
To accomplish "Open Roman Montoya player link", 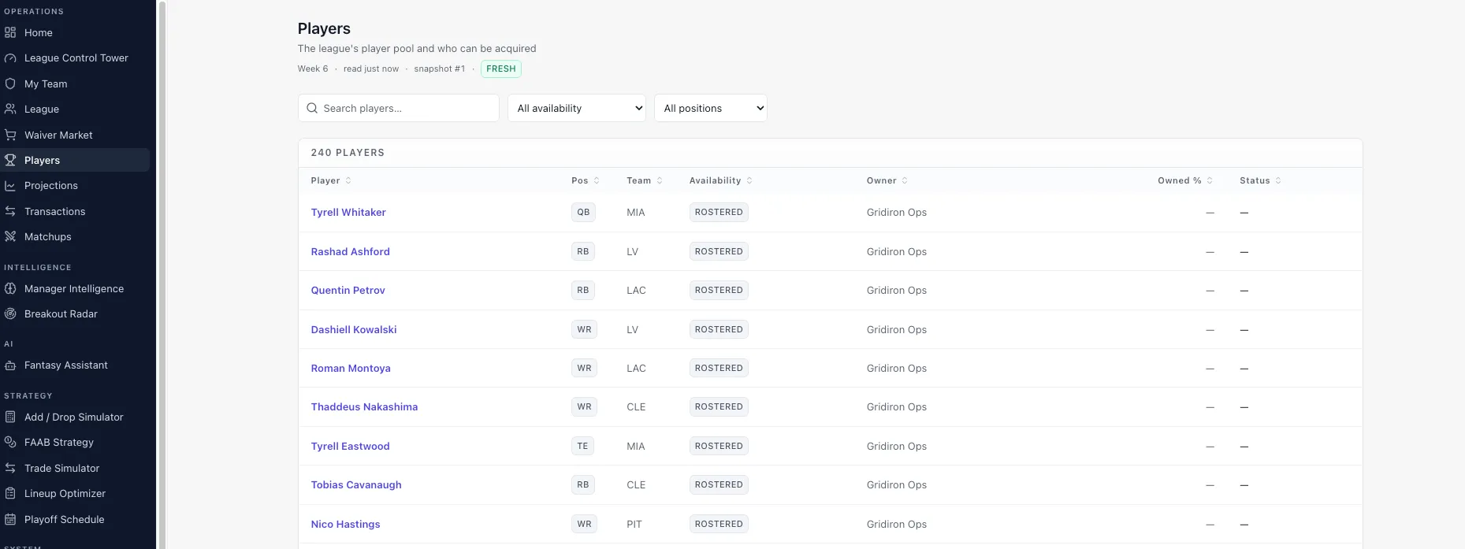I will 351,368.
